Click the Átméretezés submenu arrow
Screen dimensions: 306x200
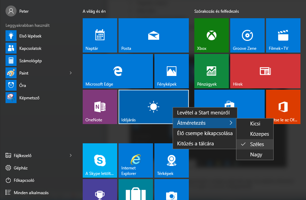(x=231, y=123)
